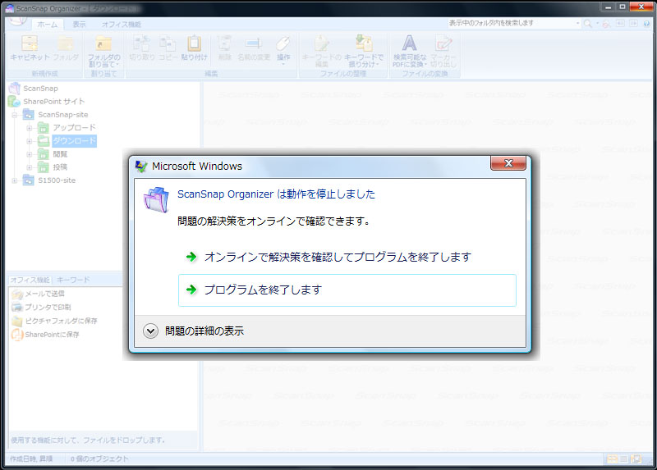This screenshot has height=470, width=657.
Task: Click the プリンタで印刷 printer icon
Action: [x=17, y=307]
